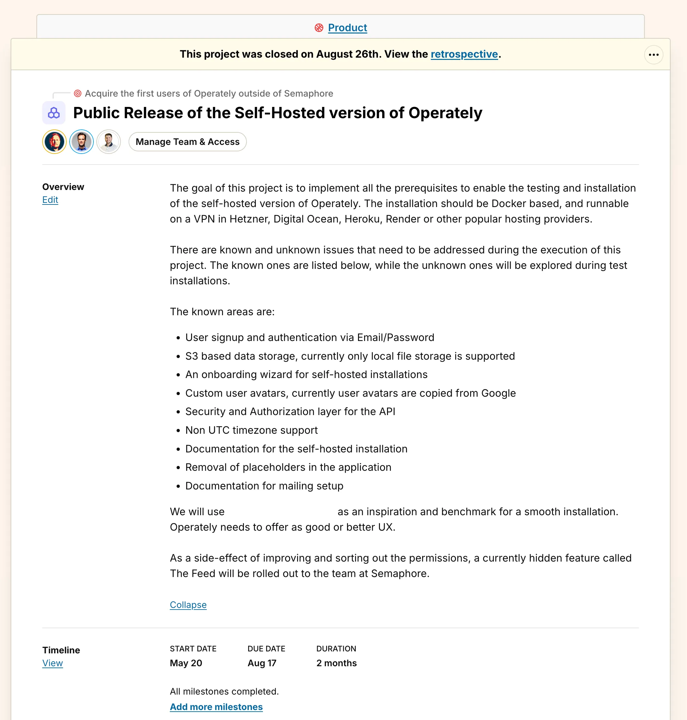
Task: Click the May 20 start date
Action: pyautogui.click(x=186, y=663)
